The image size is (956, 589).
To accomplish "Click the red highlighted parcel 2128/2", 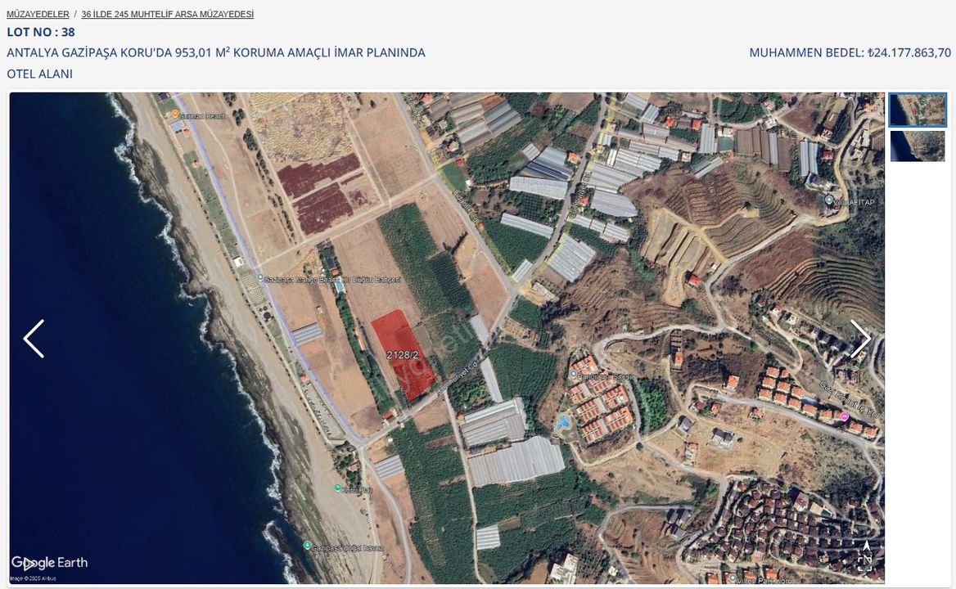I will (x=403, y=354).
